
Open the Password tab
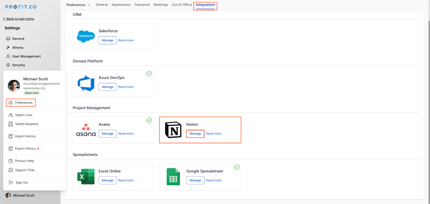(142, 5)
